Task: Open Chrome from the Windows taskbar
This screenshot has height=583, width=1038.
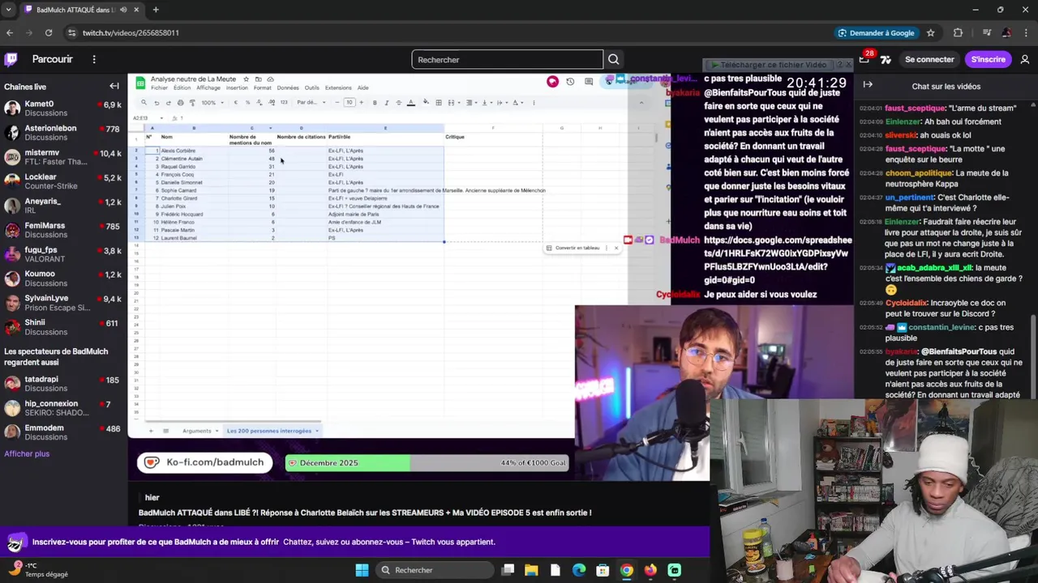Action: 626,570
